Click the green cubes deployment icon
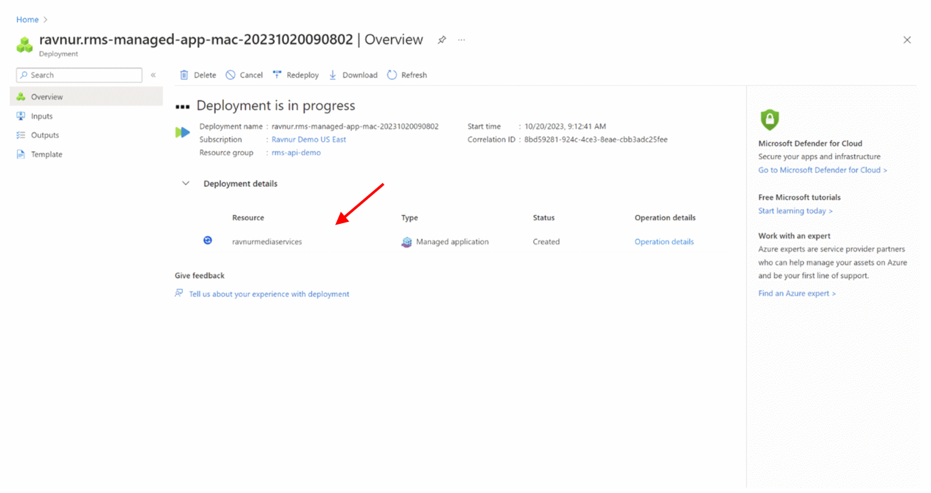The width and height of the screenshot is (931, 493). point(25,45)
